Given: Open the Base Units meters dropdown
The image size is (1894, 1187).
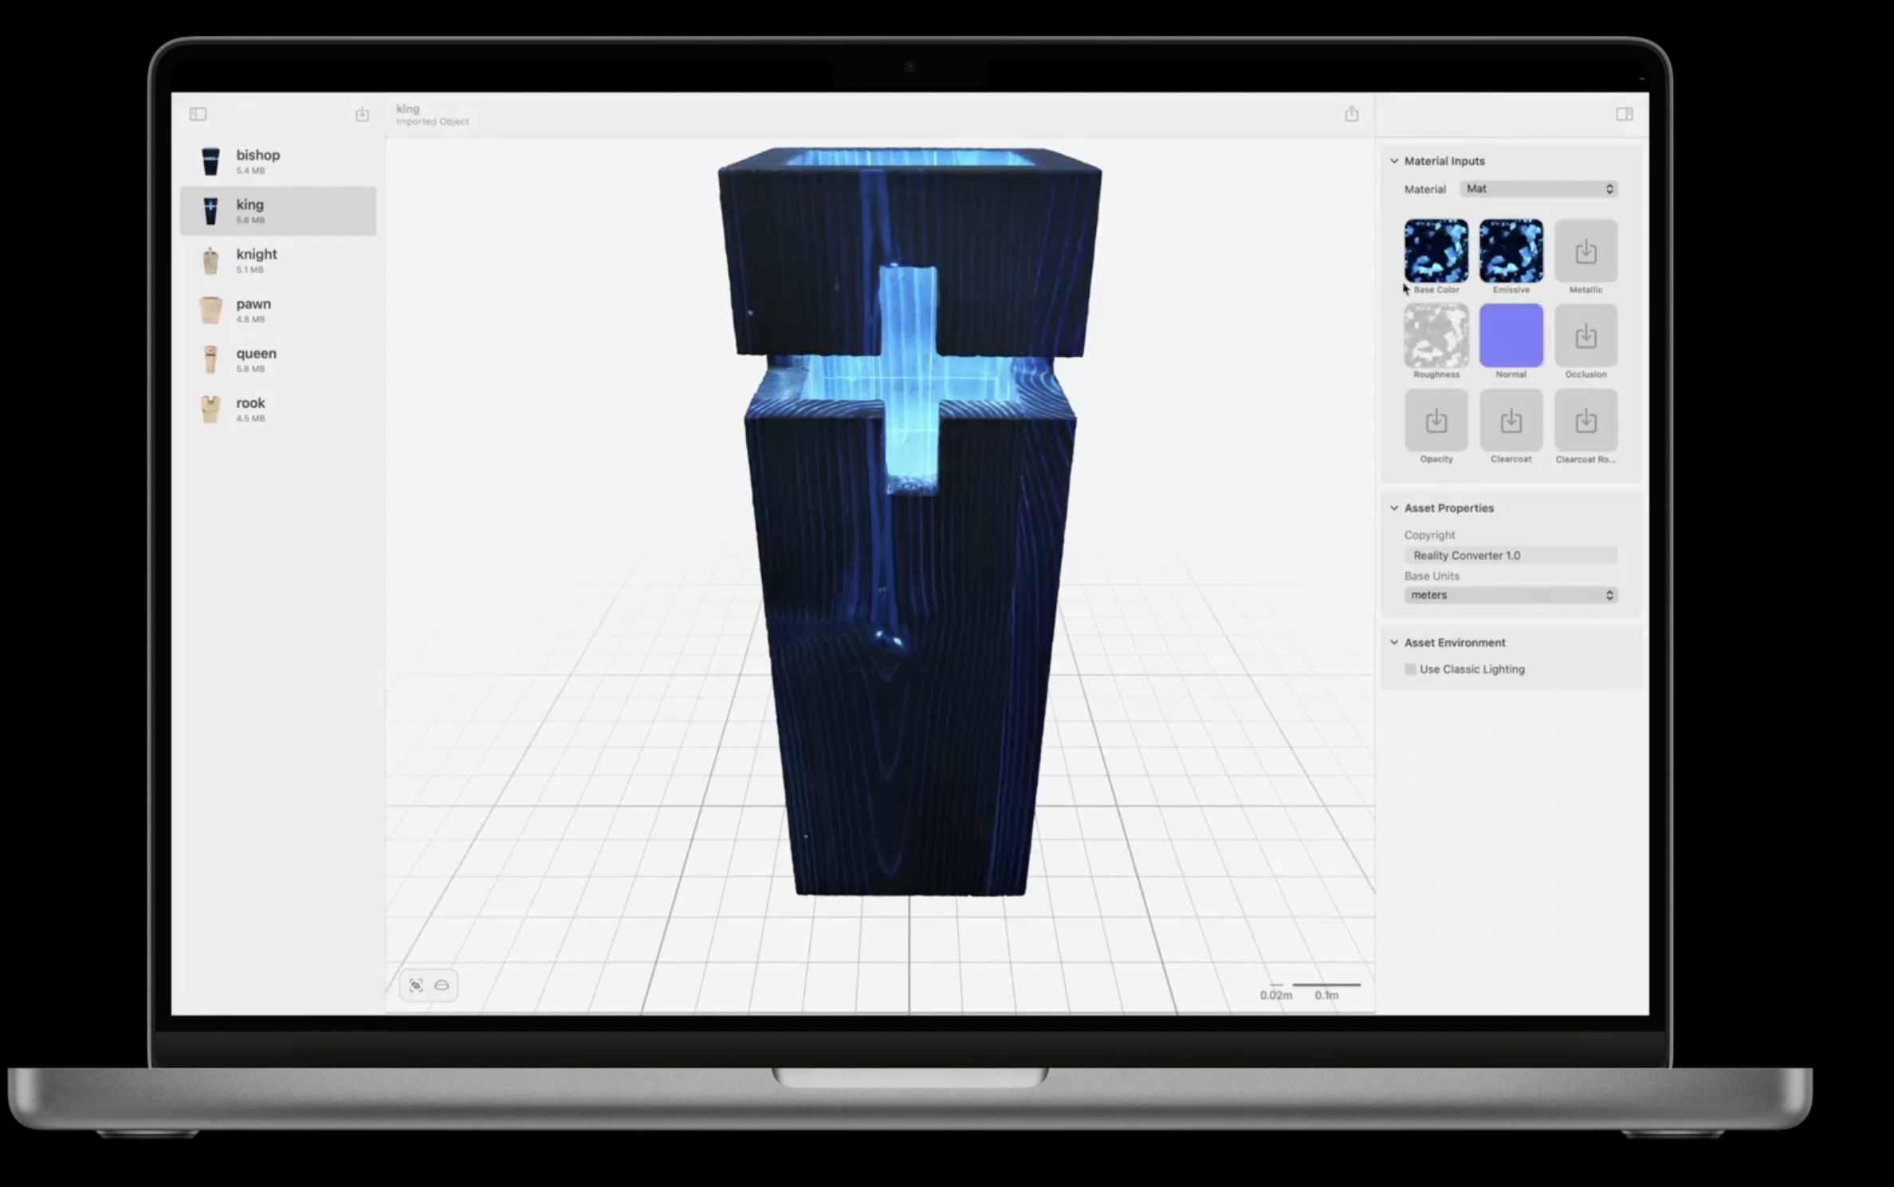Looking at the screenshot, I should point(1510,595).
